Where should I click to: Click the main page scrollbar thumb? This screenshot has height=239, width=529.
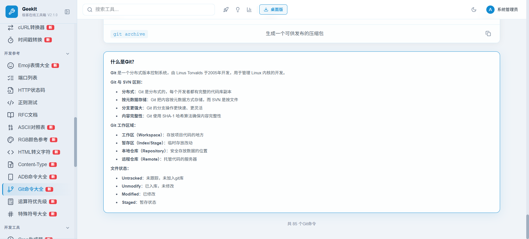pyautogui.click(x=527, y=226)
